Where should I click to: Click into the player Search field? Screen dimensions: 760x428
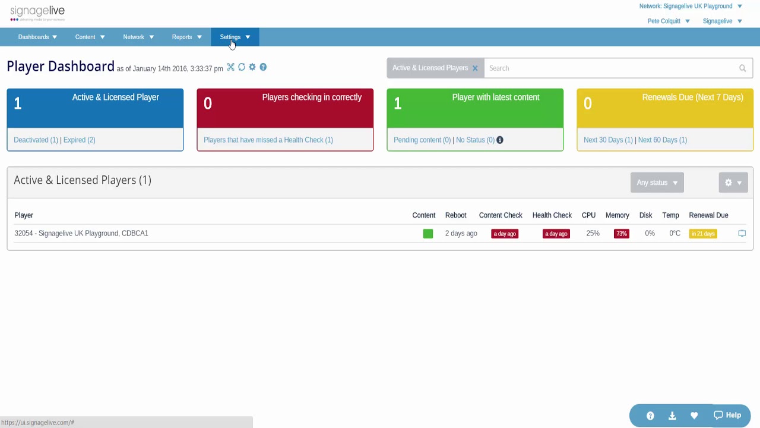(612, 68)
